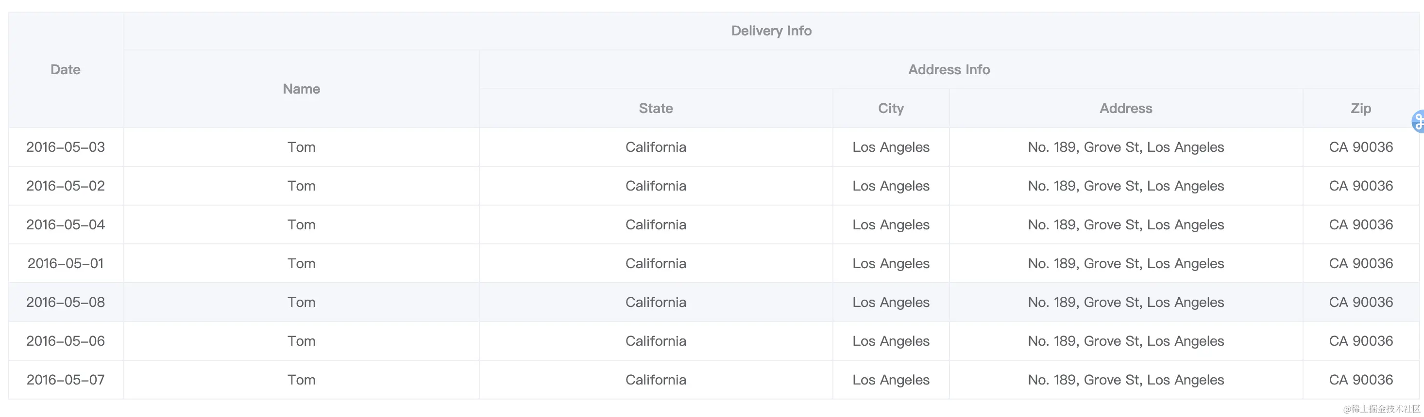Click the Address column header
The image size is (1424, 417).
pos(1125,108)
